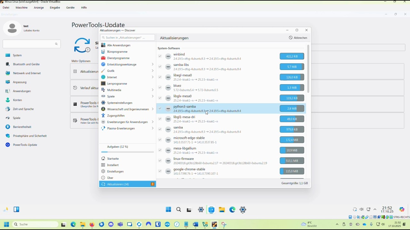The height and width of the screenshot is (230, 410).
Task: Open VirtualBox Hilfe menu
Action: [84, 7]
